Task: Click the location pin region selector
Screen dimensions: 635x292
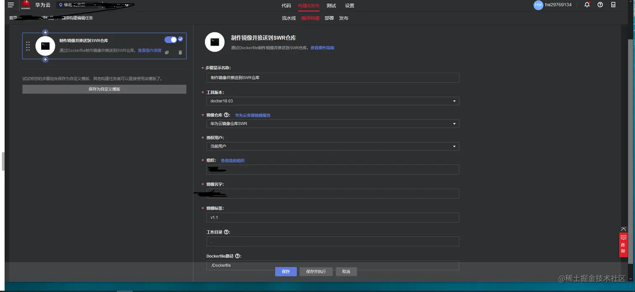Action: pos(61,5)
